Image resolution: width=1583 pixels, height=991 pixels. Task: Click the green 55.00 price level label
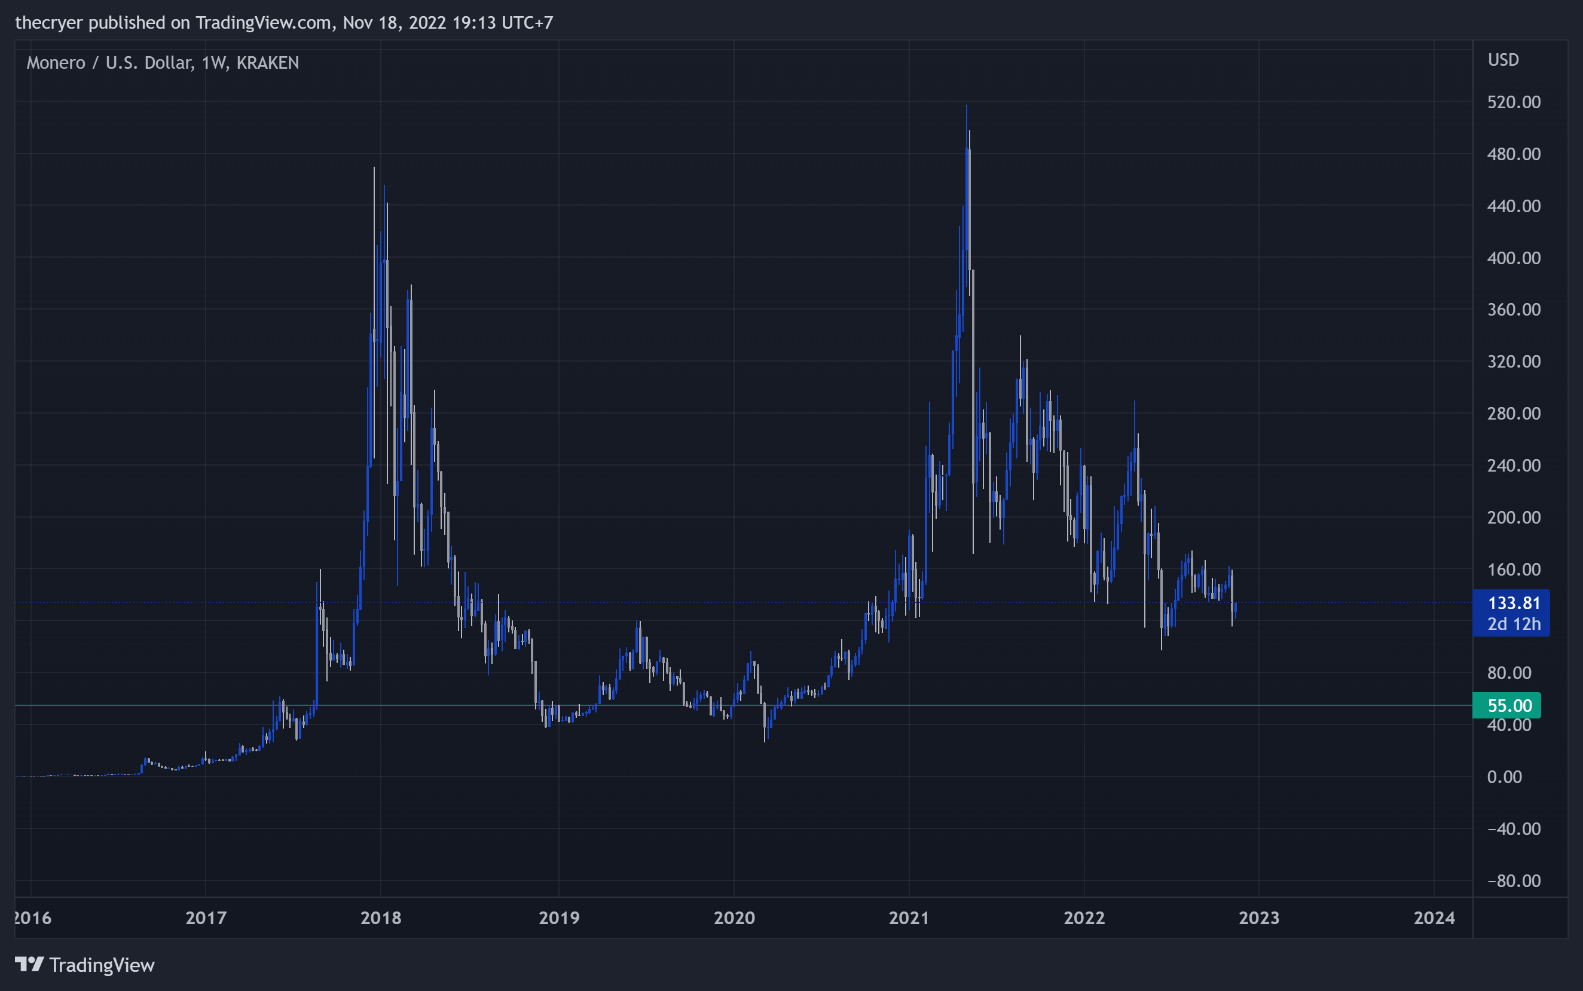(x=1506, y=706)
